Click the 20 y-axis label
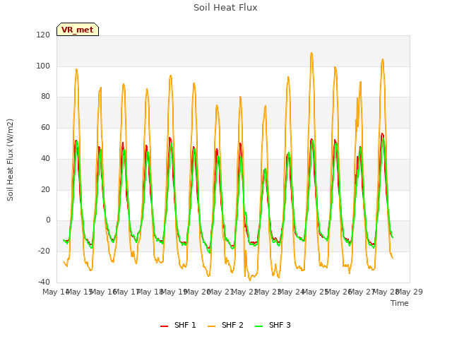 tap(45, 190)
